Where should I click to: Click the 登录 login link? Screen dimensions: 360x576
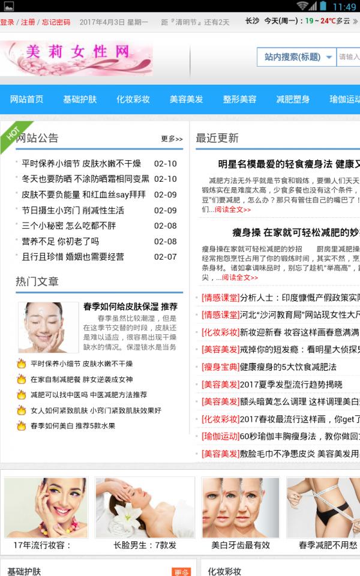point(7,22)
